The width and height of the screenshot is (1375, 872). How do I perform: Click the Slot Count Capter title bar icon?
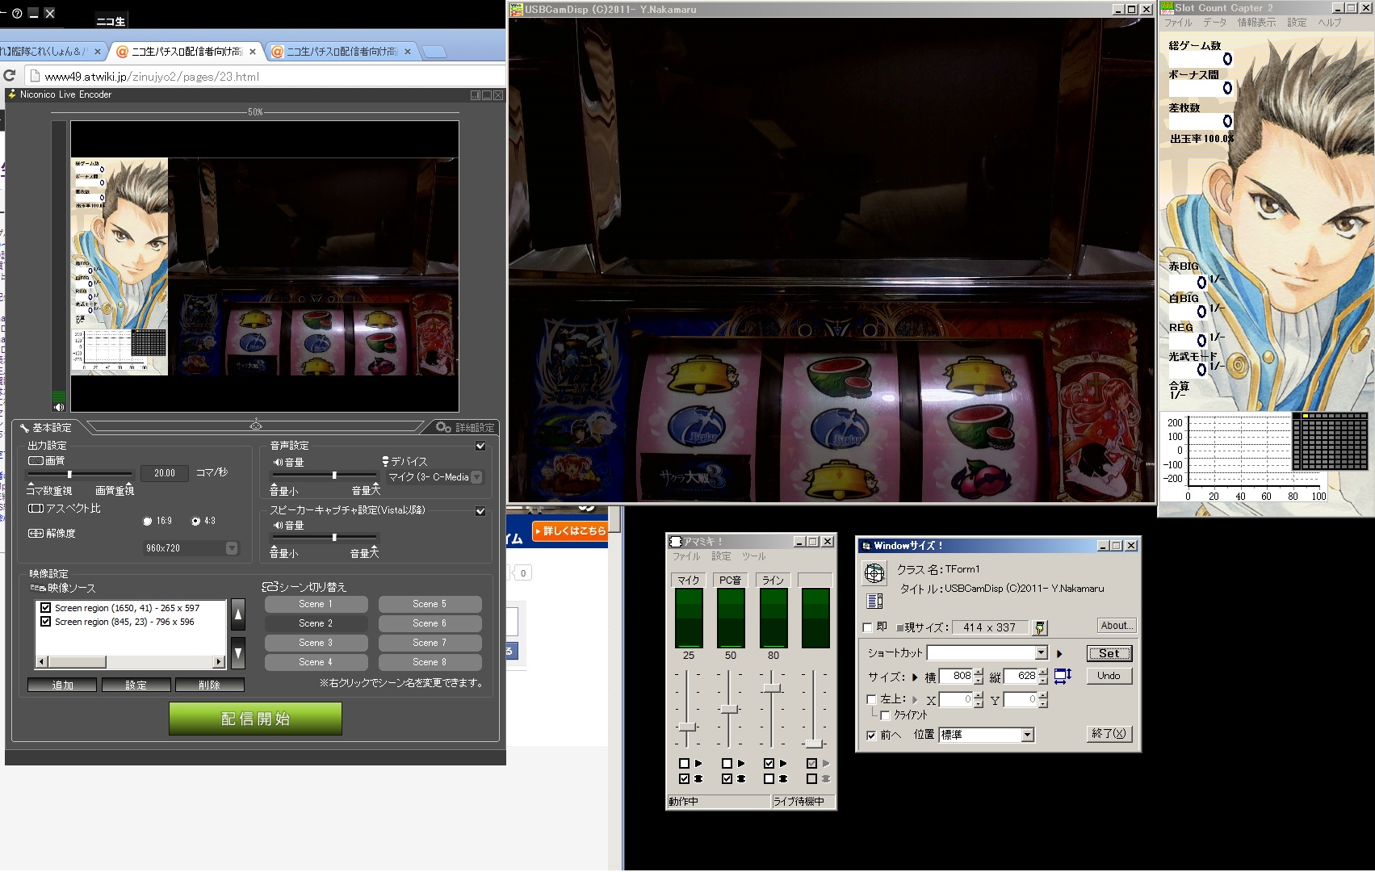1167,7
